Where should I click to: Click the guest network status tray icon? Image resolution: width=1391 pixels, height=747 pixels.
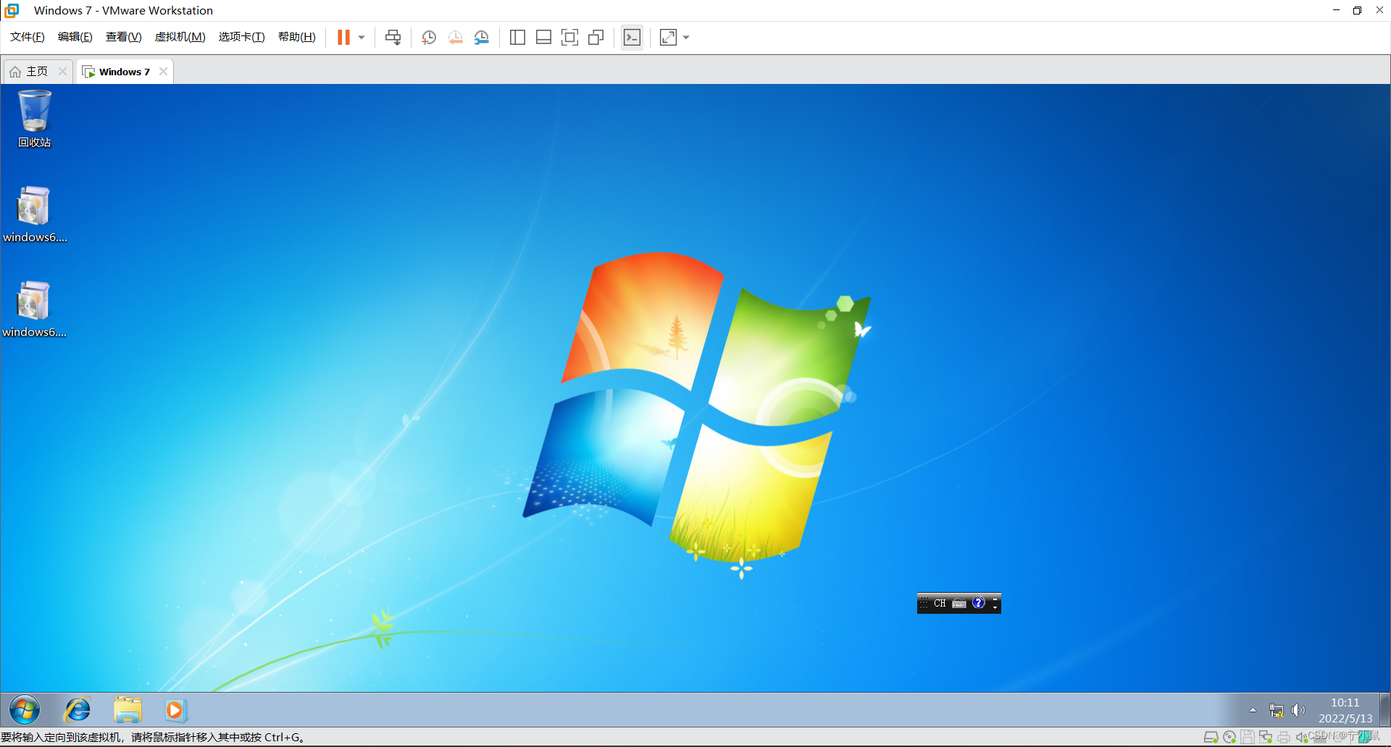[1277, 711]
